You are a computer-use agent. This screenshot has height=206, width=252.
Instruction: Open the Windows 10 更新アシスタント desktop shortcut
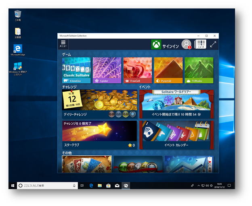[x=18, y=69]
